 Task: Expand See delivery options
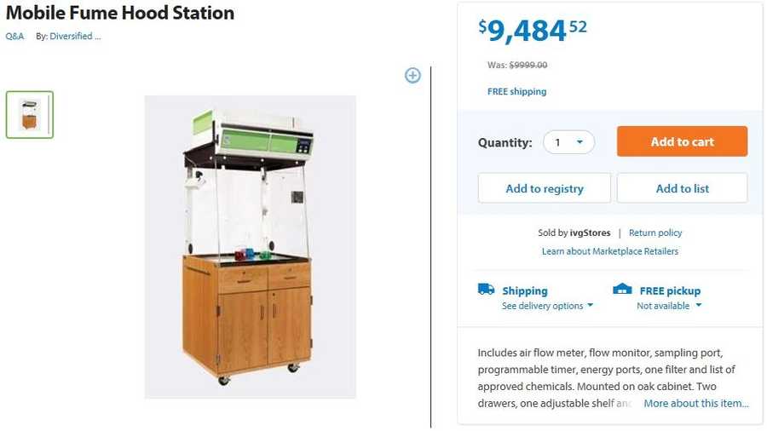[x=547, y=306]
